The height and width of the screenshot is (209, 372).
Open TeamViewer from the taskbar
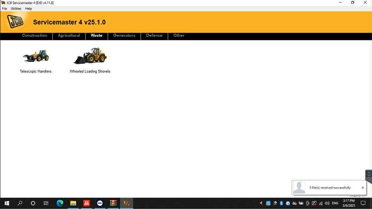click(x=100, y=203)
